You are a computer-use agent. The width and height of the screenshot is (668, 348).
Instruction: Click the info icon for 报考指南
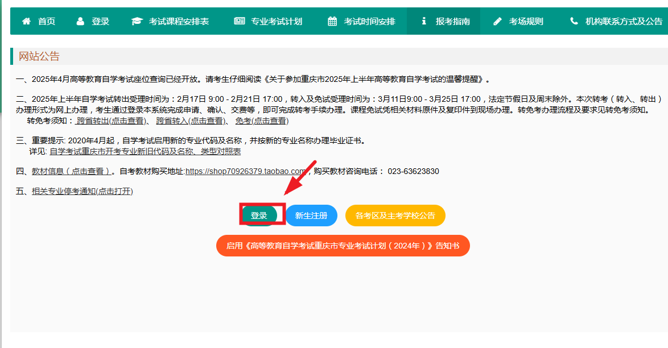[x=423, y=22]
